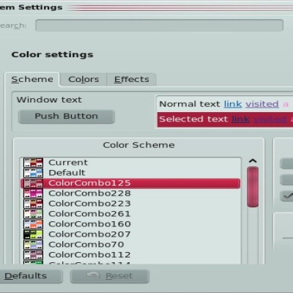Focus the Search input field
The image size is (293, 293).
coord(159,26)
